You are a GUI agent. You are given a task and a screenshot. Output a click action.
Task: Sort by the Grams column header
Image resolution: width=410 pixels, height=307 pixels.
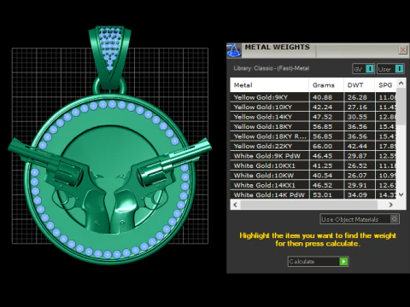click(326, 85)
